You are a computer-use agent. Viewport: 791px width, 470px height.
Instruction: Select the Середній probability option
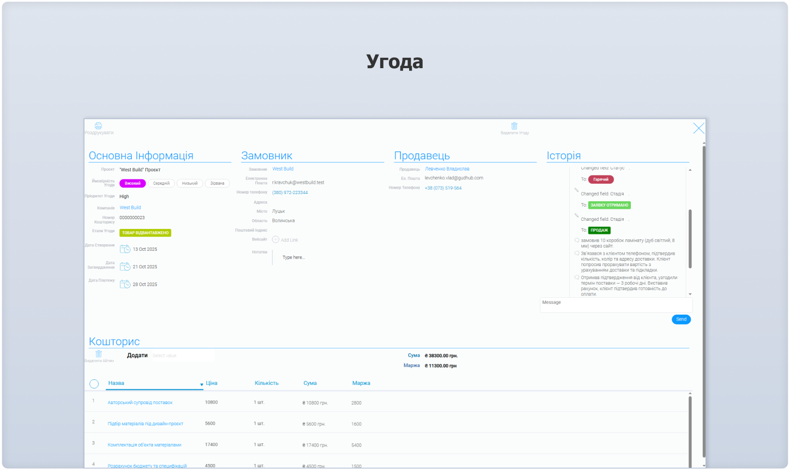[x=161, y=183]
